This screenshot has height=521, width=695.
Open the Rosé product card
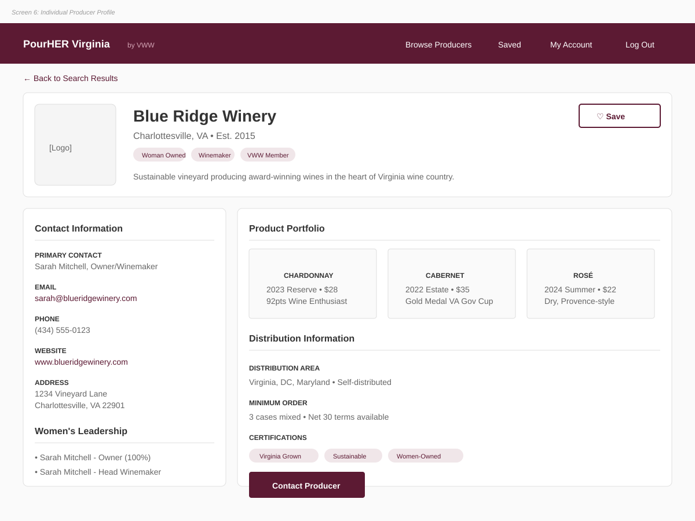591,284
